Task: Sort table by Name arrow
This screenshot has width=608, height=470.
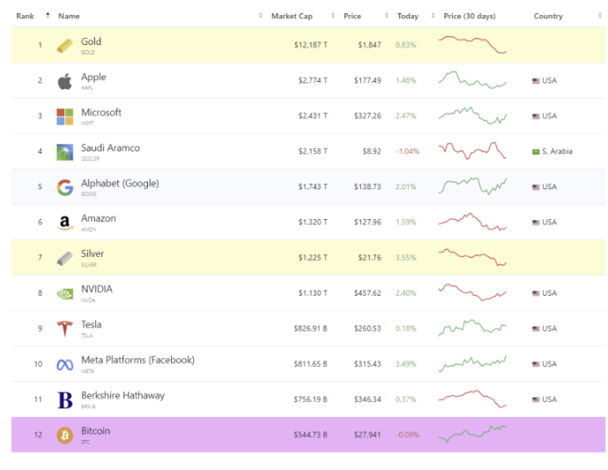Action: [x=261, y=16]
